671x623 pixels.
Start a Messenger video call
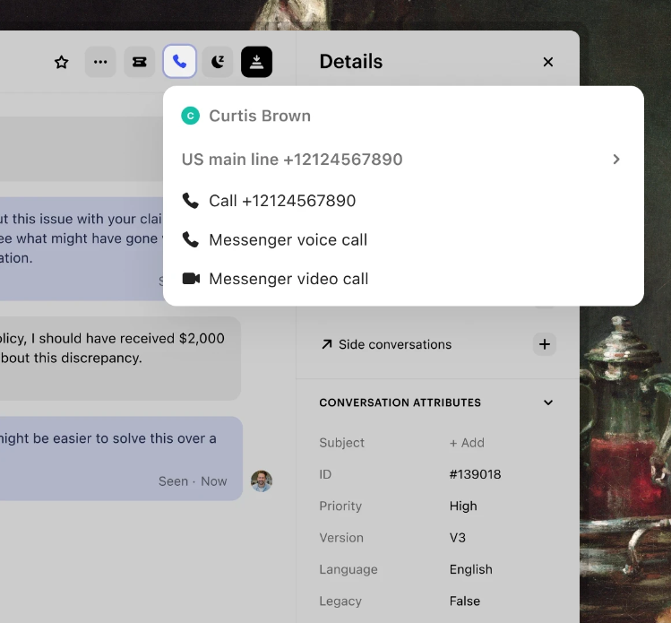[x=288, y=279]
